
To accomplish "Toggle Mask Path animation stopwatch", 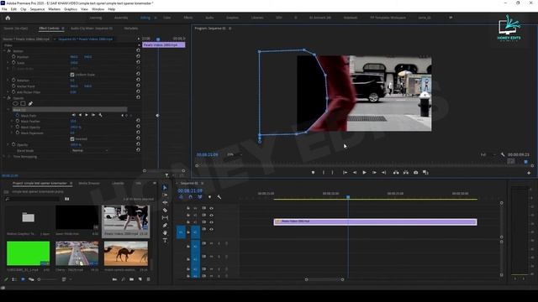I will coord(18,116).
